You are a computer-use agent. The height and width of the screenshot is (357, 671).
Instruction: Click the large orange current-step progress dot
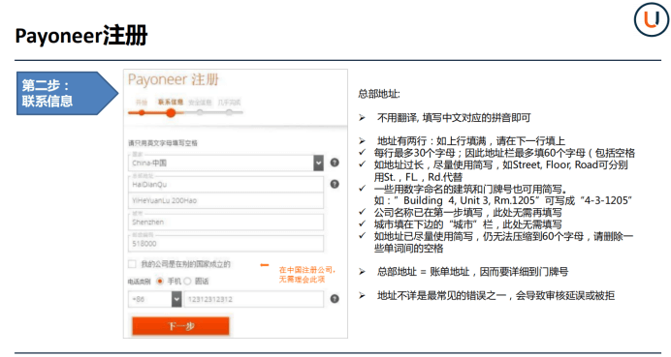pos(171,113)
